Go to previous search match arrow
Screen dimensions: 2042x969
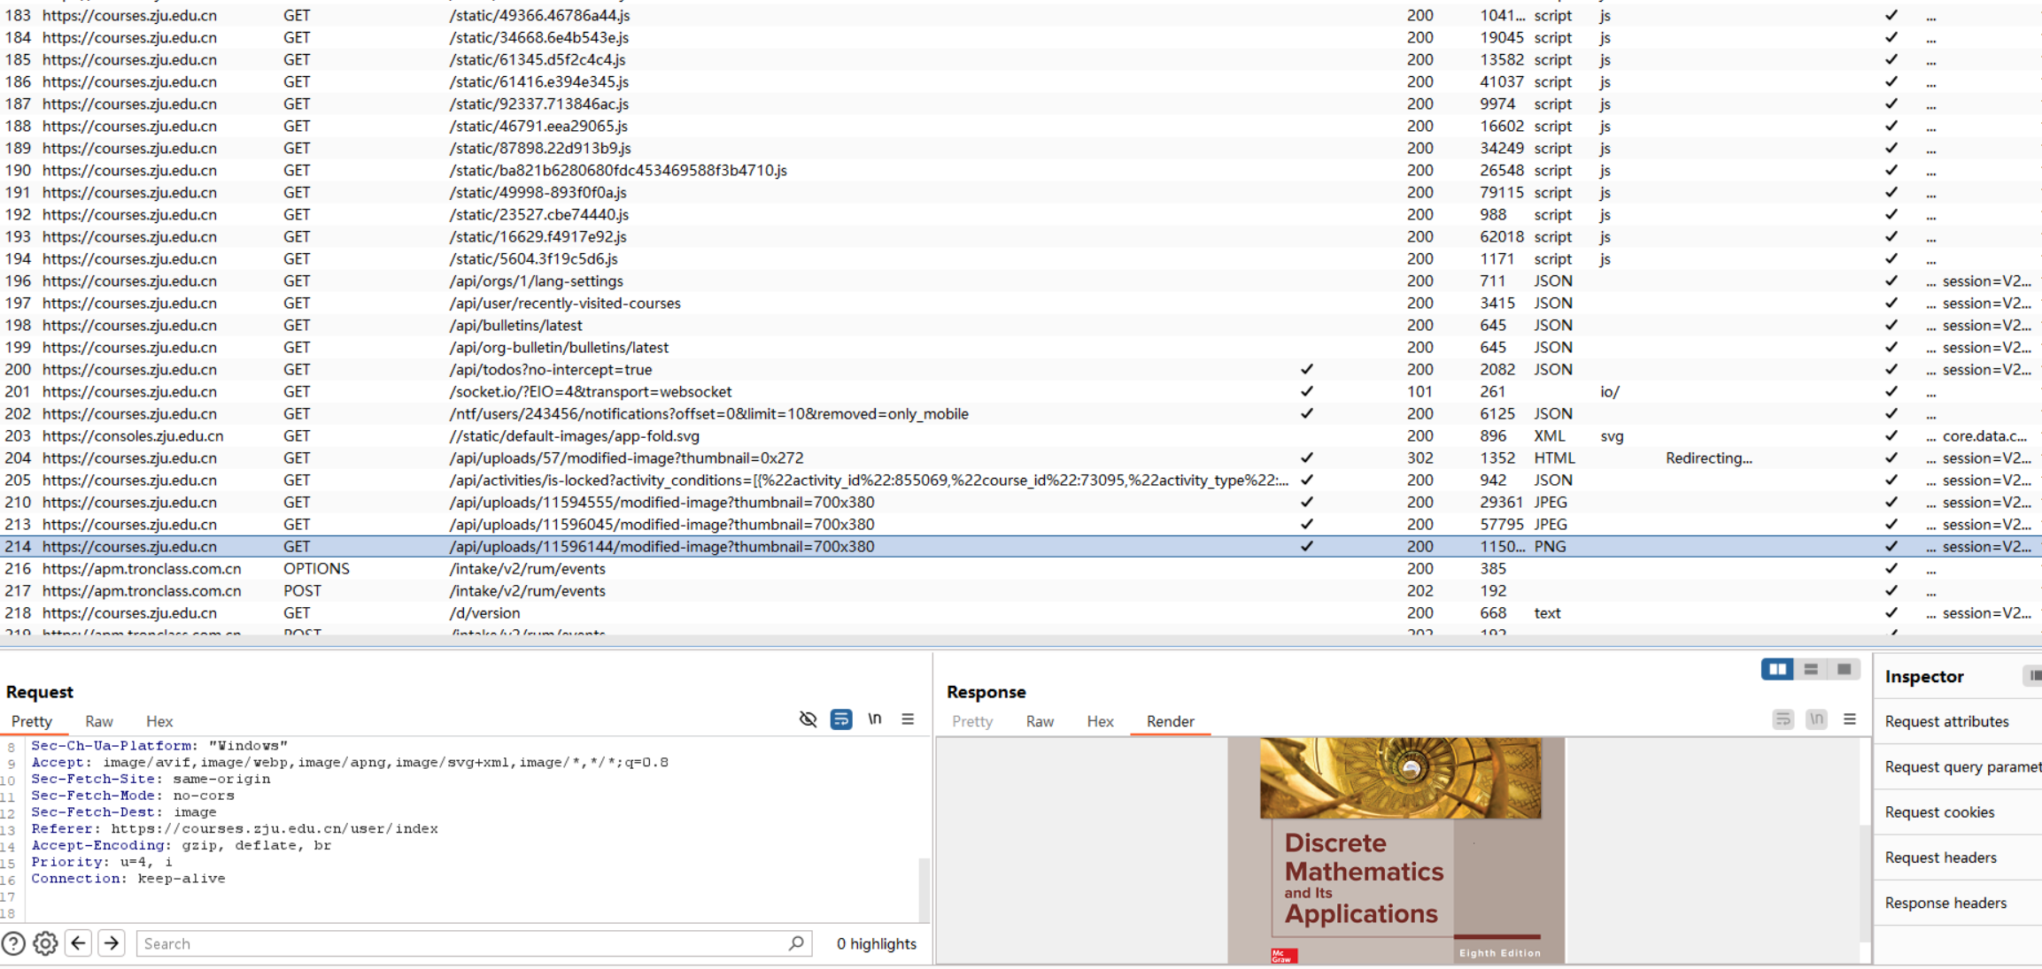tap(79, 943)
